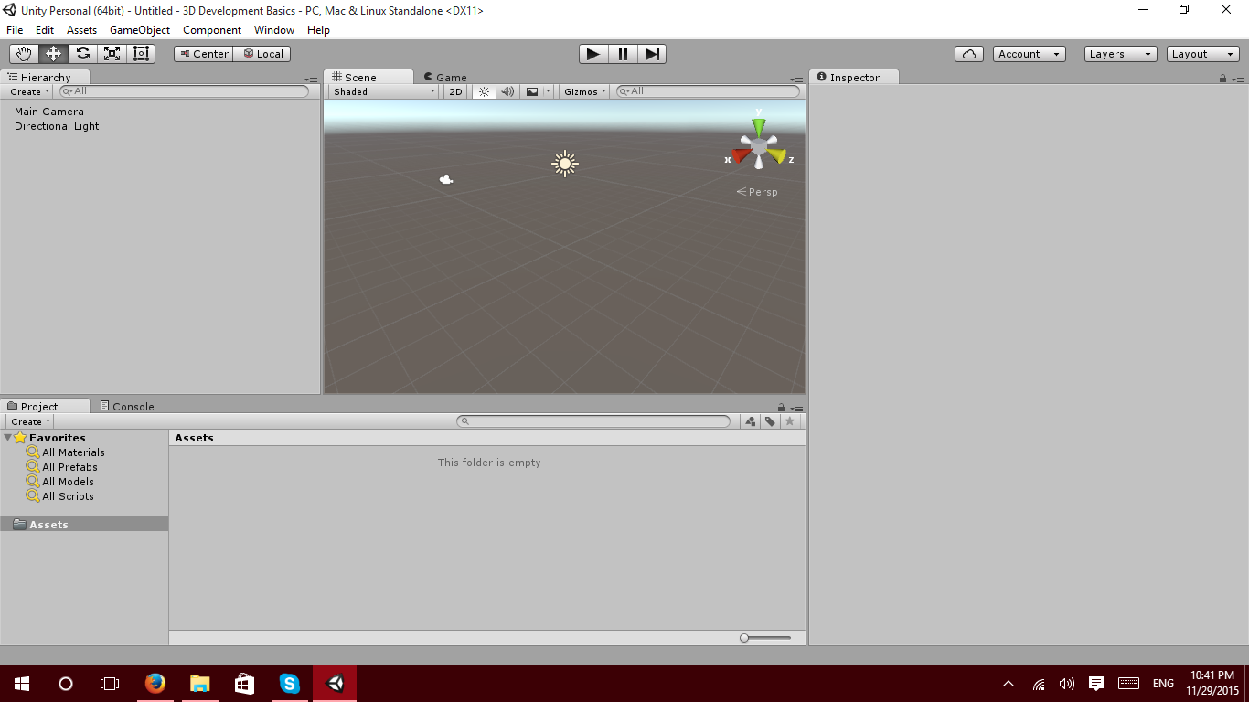
Task: Open the Window menu
Action: (274, 30)
